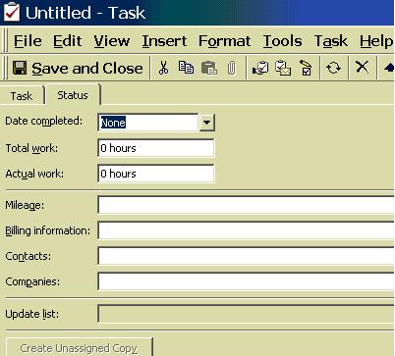Click the Paste clipboard icon
Image resolution: width=395 pixels, height=356 pixels.
pyautogui.click(x=209, y=68)
